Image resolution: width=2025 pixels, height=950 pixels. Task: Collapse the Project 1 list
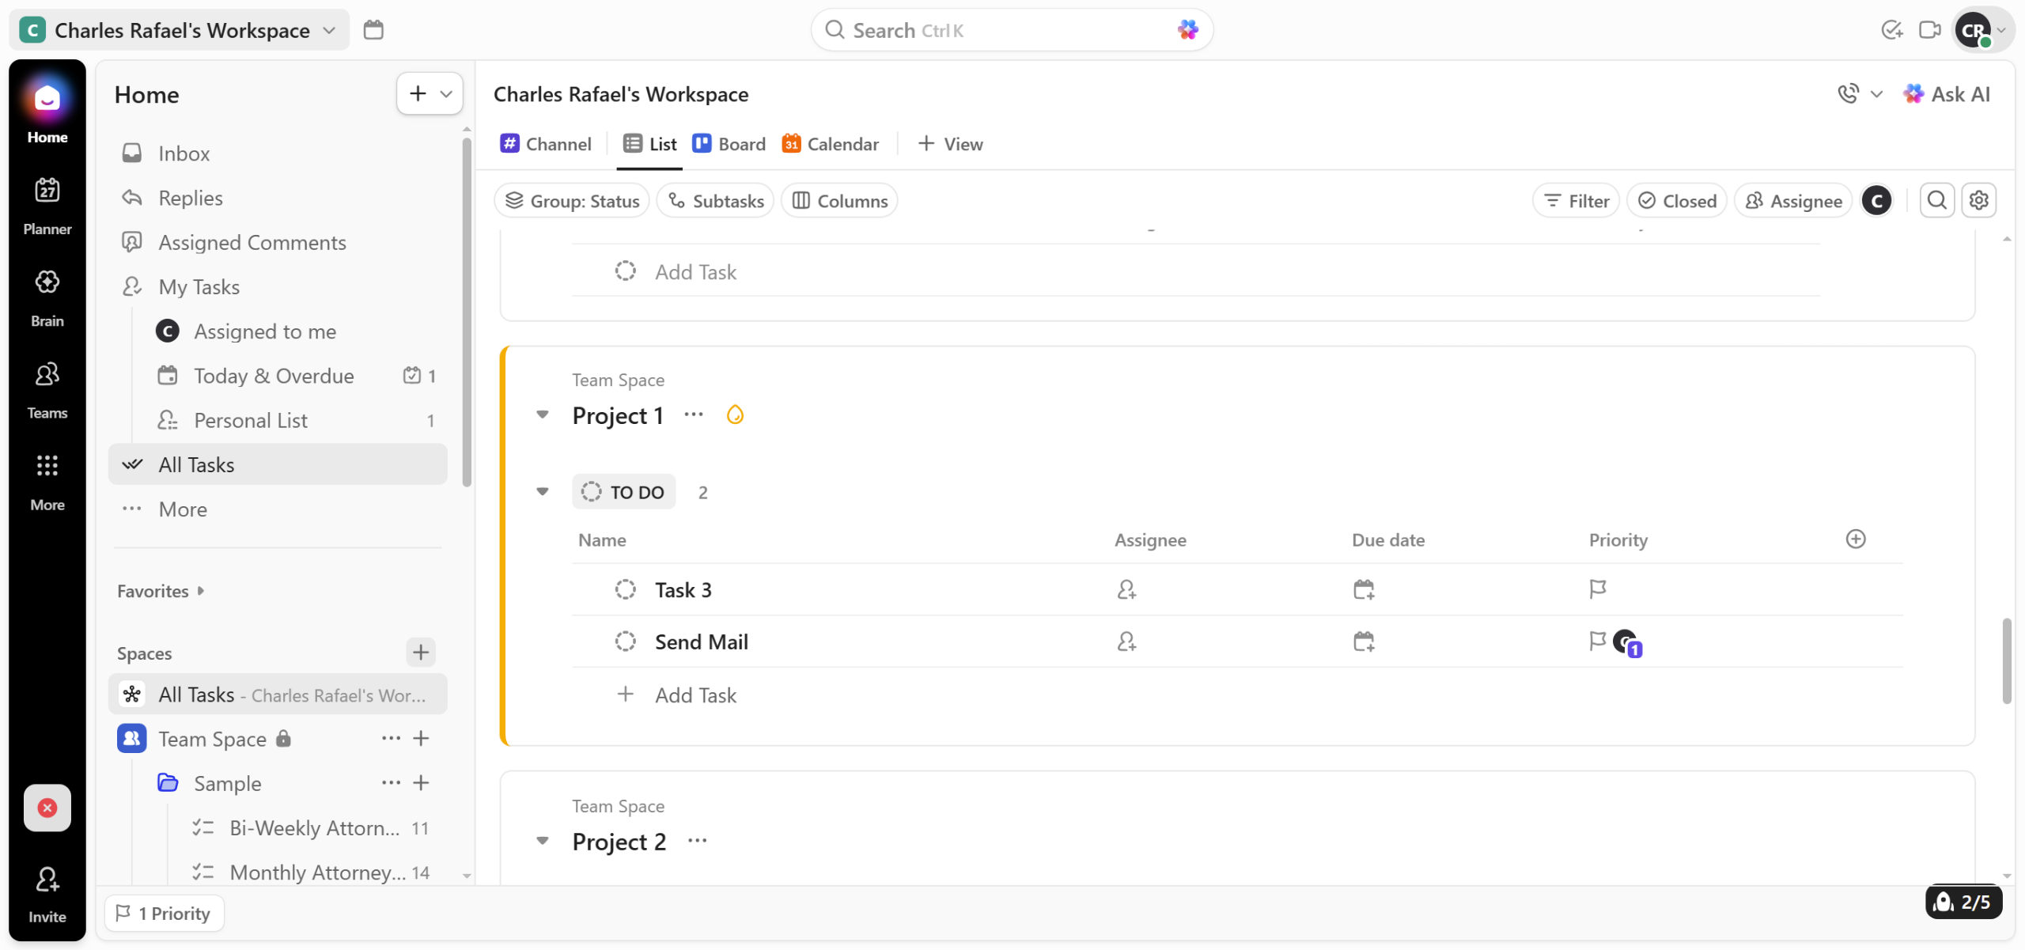[x=543, y=414]
